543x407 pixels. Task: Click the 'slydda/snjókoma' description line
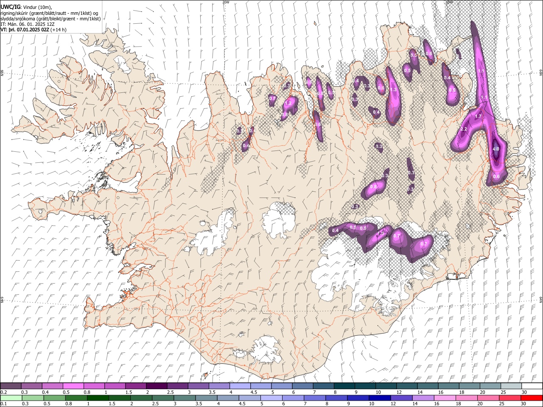(x=50, y=19)
